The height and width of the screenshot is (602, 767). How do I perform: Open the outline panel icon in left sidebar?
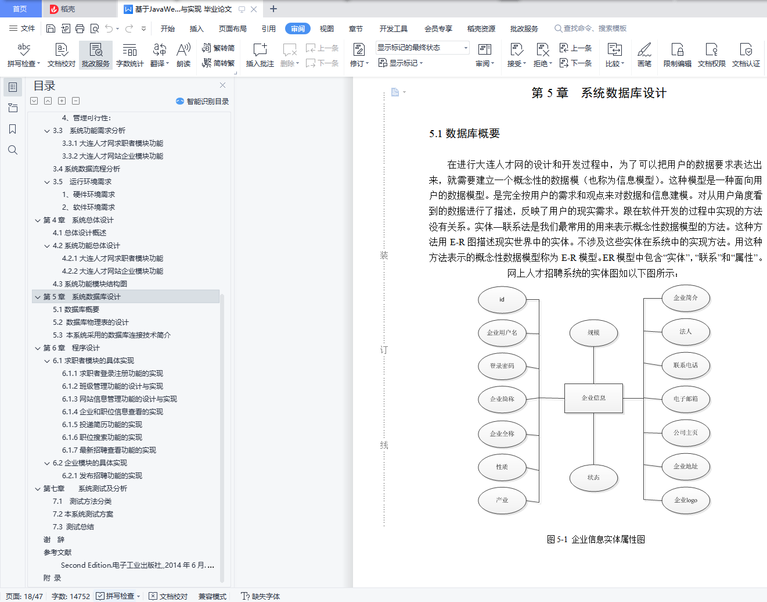(x=13, y=87)
